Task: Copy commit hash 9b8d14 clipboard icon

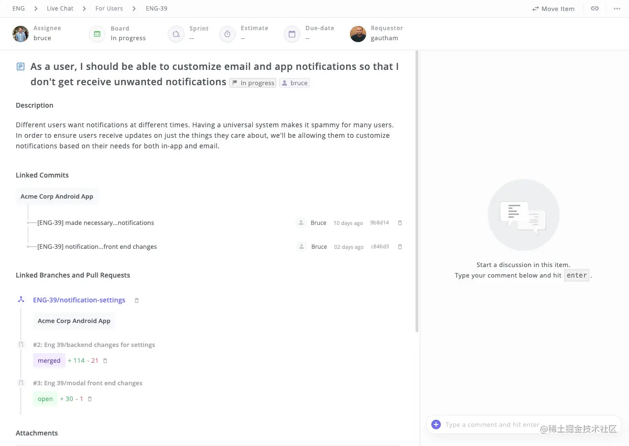Action: coord(400,223)
